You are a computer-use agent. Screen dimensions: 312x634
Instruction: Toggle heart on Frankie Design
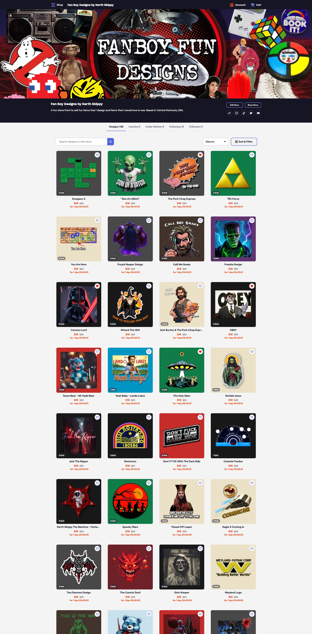[252, 220]
